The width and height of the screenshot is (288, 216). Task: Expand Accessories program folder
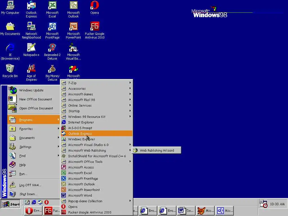97,89
